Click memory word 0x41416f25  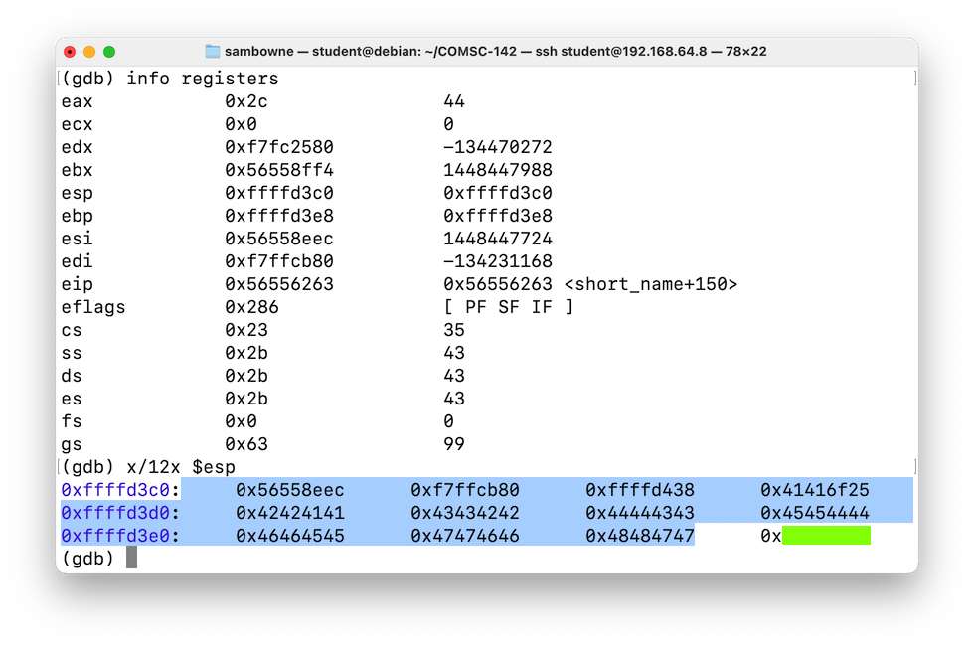point(814,491)
